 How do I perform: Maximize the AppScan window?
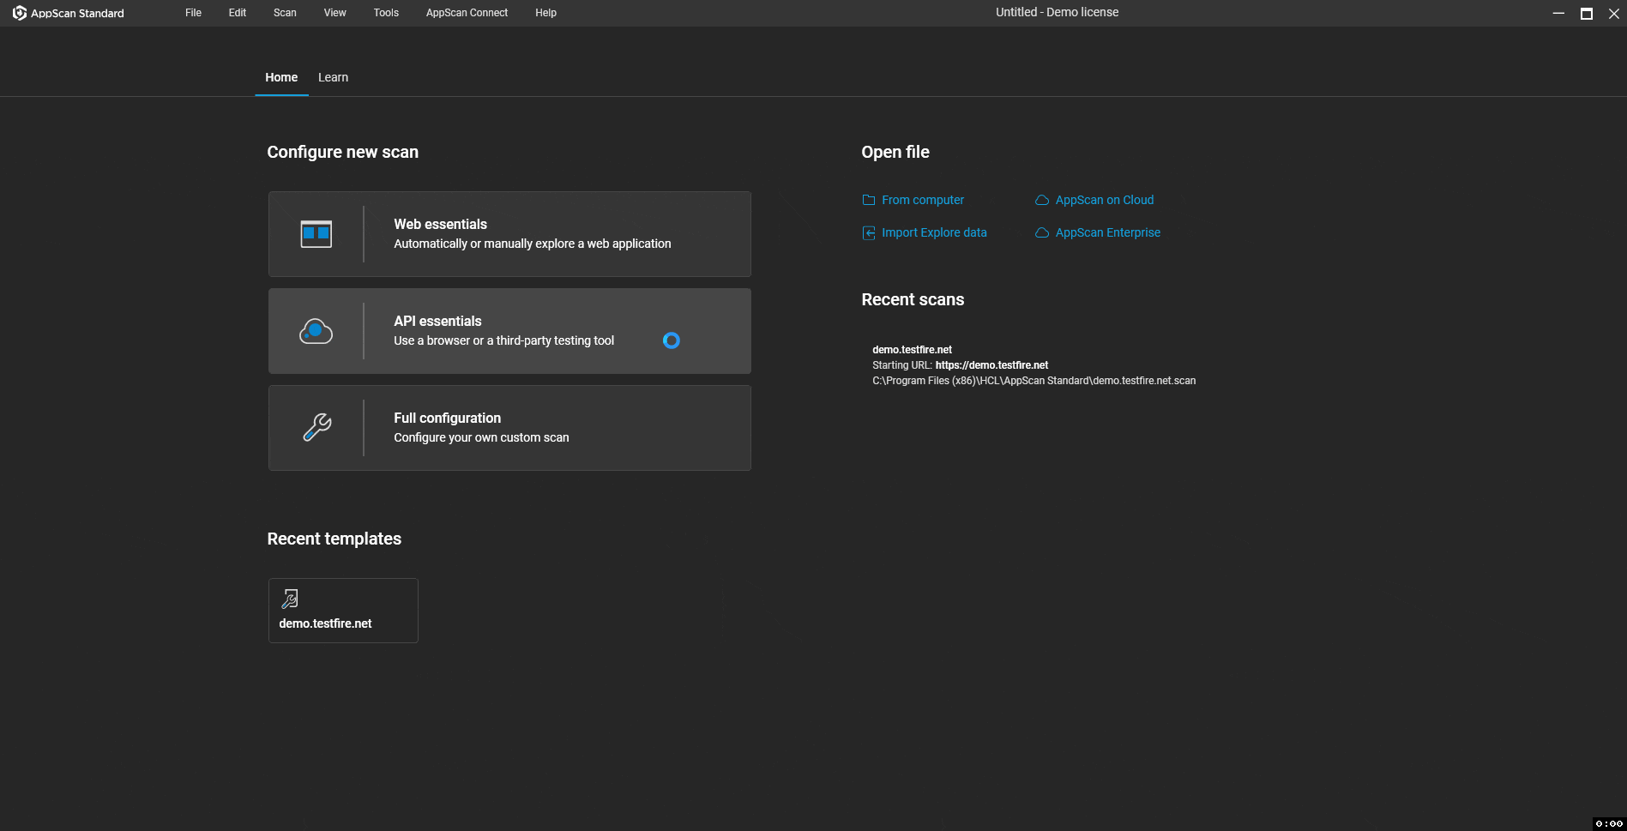click(x=1587, y=13)
